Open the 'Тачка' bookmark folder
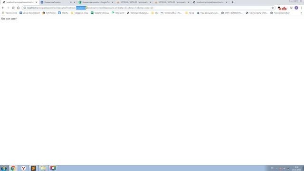The image size is (304, 171). (x=190, y=13)
